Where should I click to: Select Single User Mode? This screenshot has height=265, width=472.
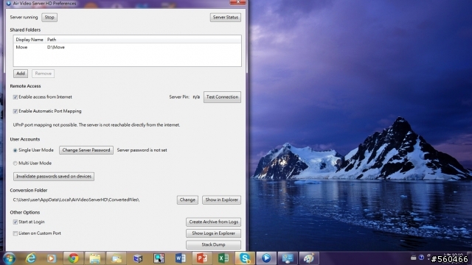15,150
